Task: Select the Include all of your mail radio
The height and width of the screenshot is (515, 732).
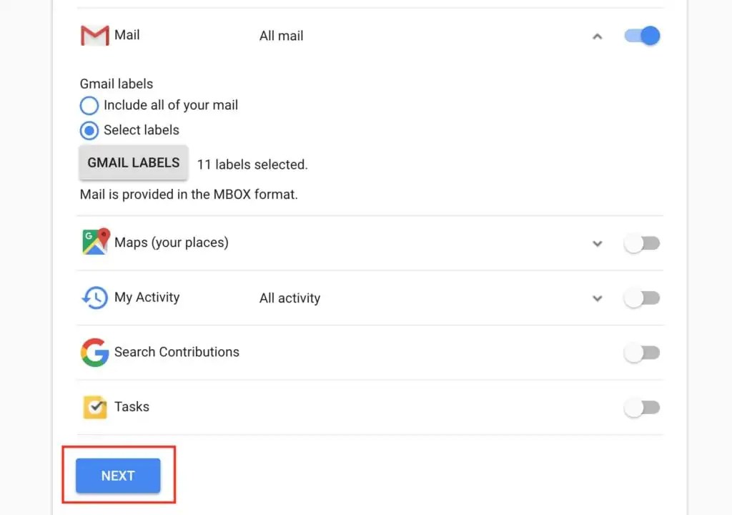Action: [89, 105]
